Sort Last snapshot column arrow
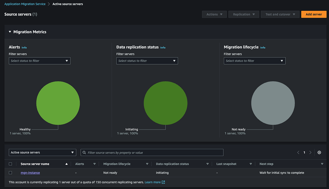 tap(251, 164)
